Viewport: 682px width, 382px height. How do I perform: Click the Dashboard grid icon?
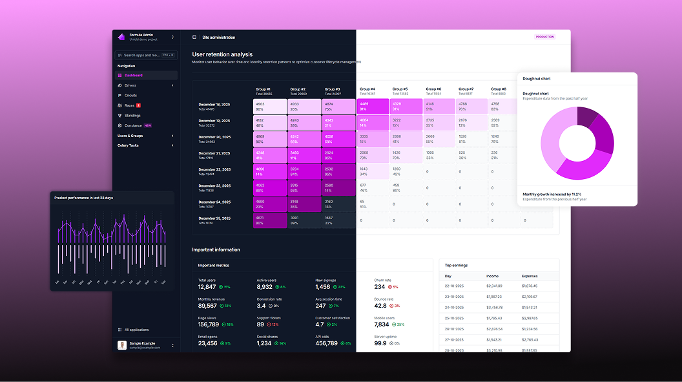tap(119, 76)
